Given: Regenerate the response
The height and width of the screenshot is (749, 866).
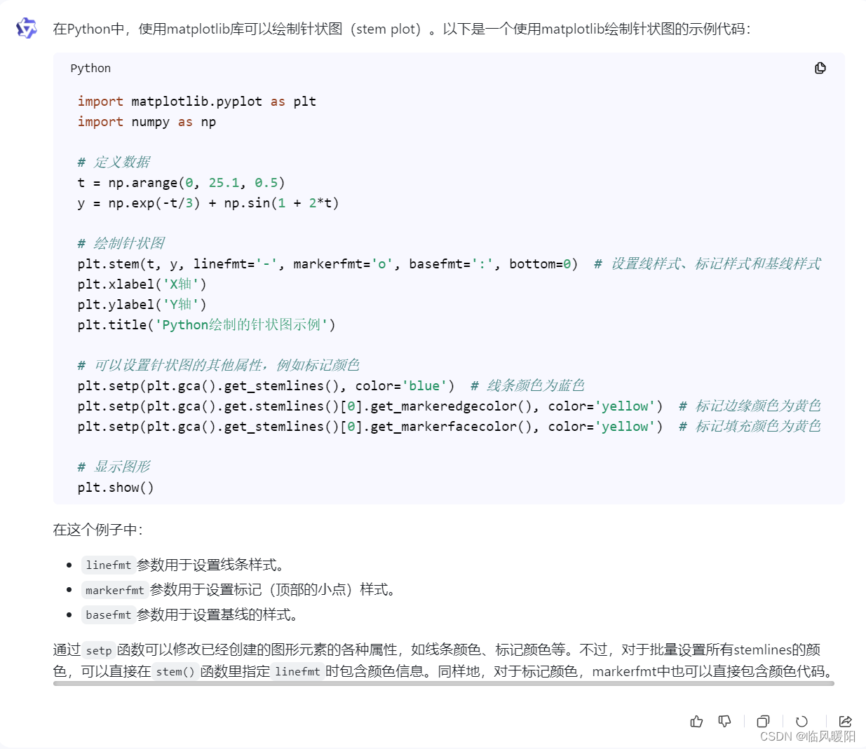Looking at the screenshot, I should [x=801, y=721].
